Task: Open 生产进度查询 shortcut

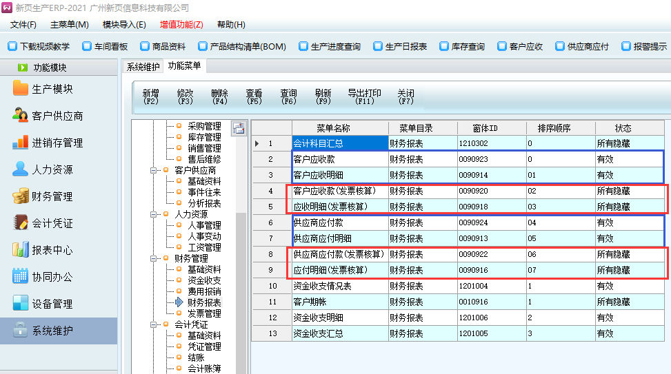Action: tap(330, 46)
